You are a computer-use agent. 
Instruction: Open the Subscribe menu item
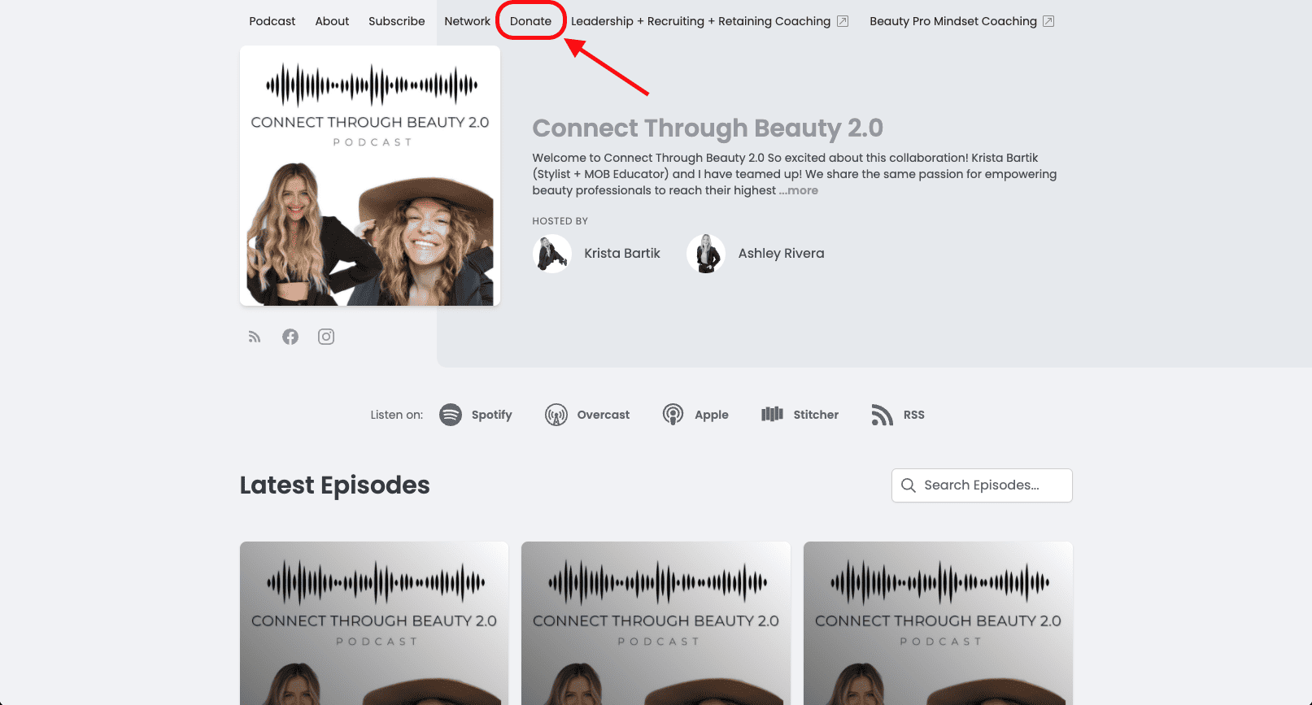click(397, 21)
